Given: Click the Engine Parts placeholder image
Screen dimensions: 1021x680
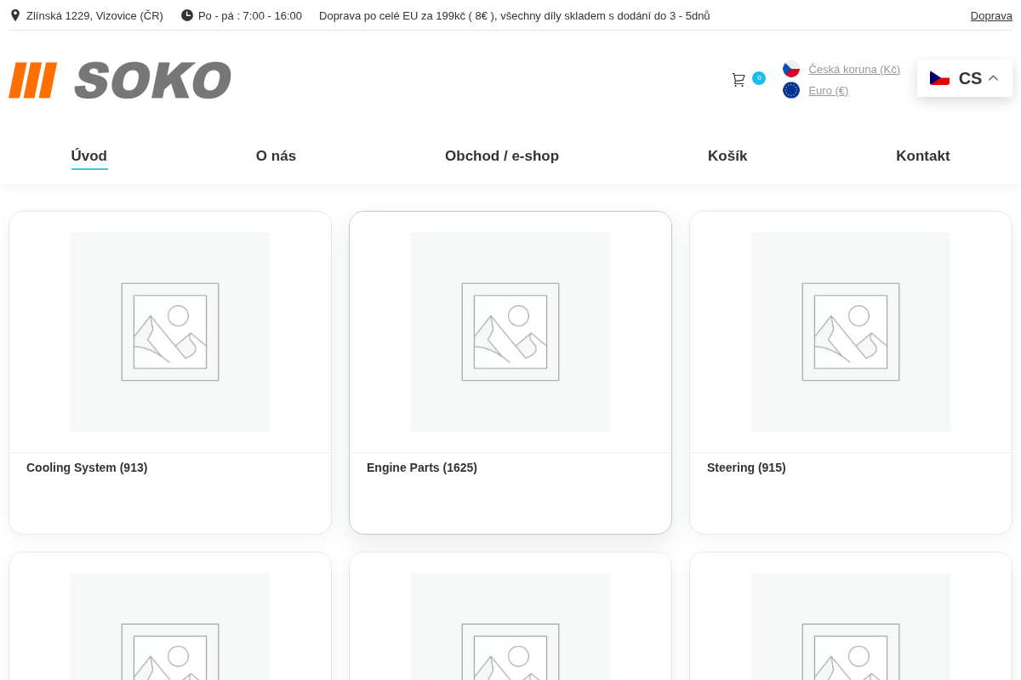Looking at the screenshot, I should coord(510,331).
